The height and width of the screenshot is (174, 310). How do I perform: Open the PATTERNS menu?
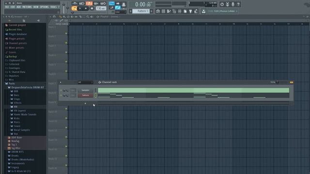[x=27, y=7]
